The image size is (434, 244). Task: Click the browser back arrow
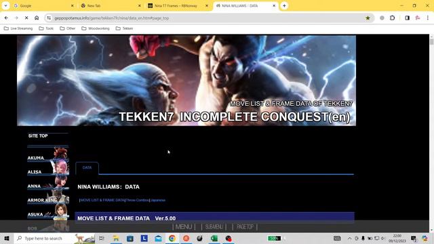pyautogui.click(x=6, y=18)
